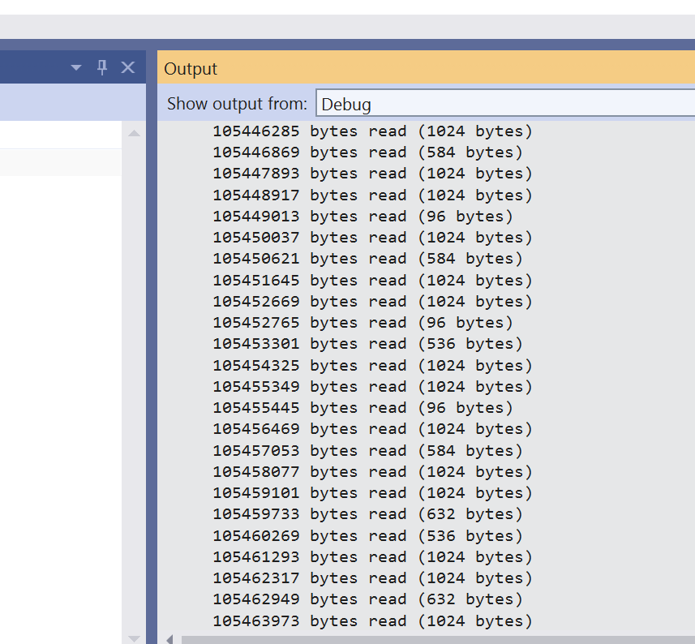Click the left panel's scroll up arrow

(134, 133)
